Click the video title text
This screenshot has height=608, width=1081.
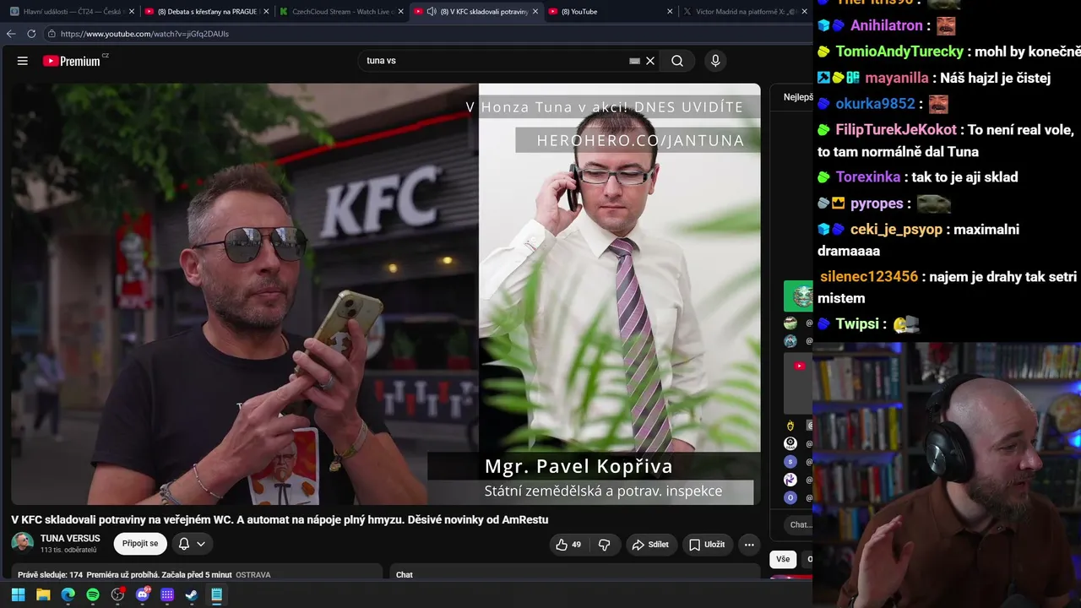(280, 519)
